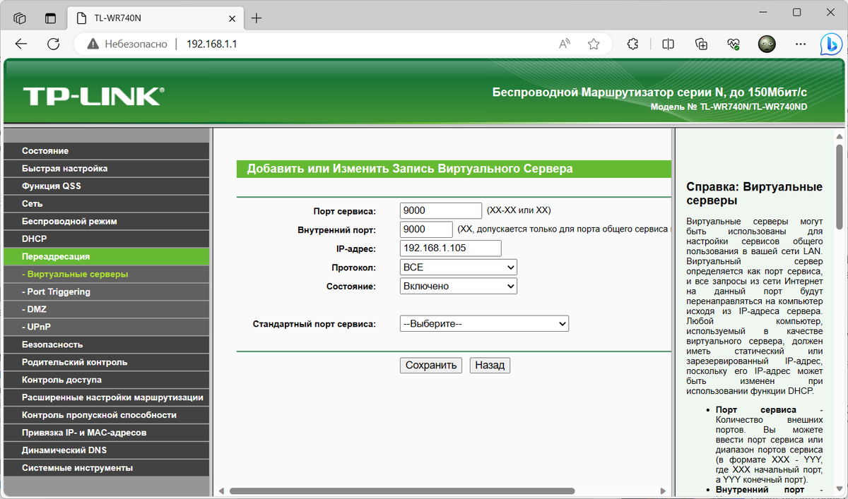Open browser essentials heart icon

[734, 44]
